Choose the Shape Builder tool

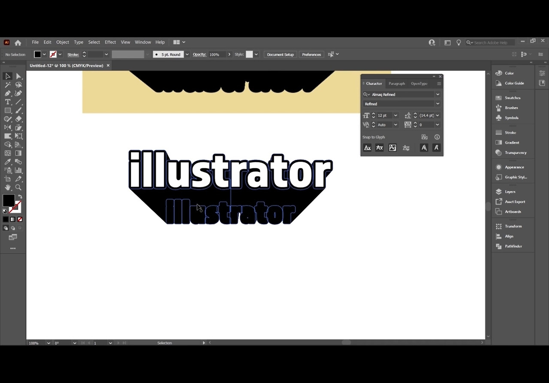pyautogui.click(x=8, y=145)
